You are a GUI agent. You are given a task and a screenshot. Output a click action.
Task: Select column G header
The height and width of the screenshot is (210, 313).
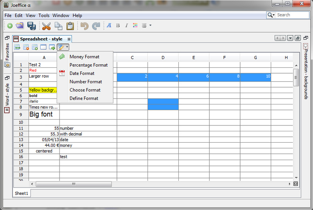coord(255,58)
